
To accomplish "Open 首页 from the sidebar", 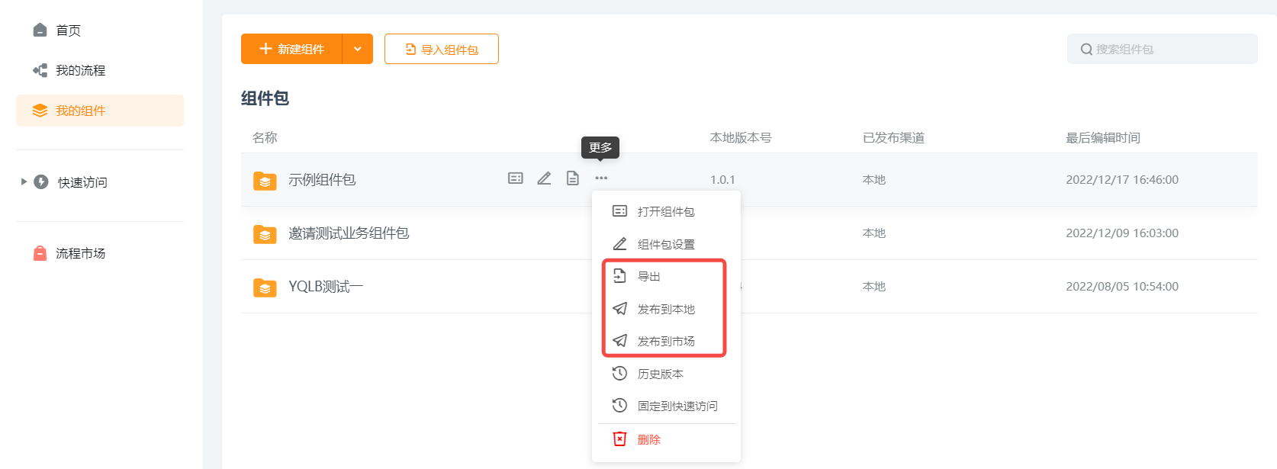I will point(67,31).
